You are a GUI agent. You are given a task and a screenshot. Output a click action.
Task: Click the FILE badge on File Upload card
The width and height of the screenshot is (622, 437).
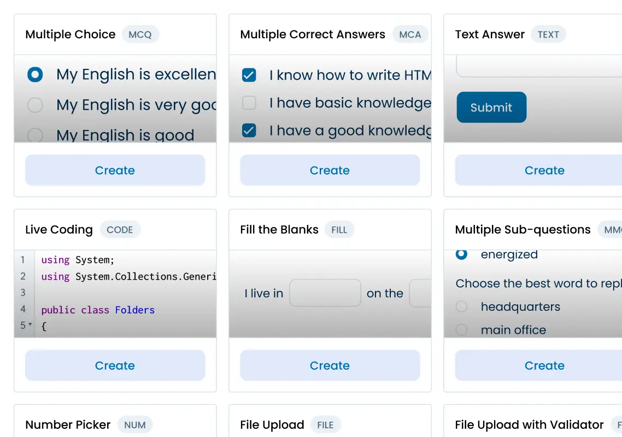tap(325, 424)
